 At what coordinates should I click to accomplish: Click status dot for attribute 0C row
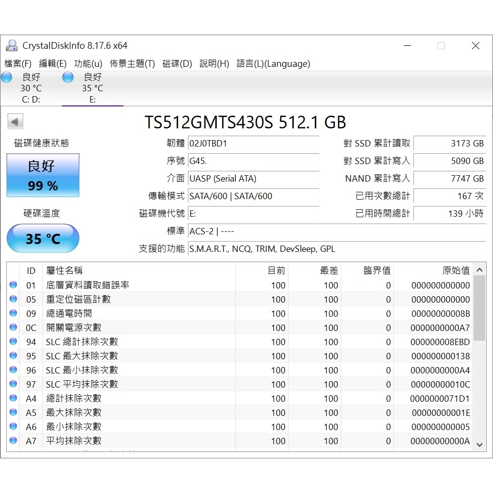click(13, 327)
